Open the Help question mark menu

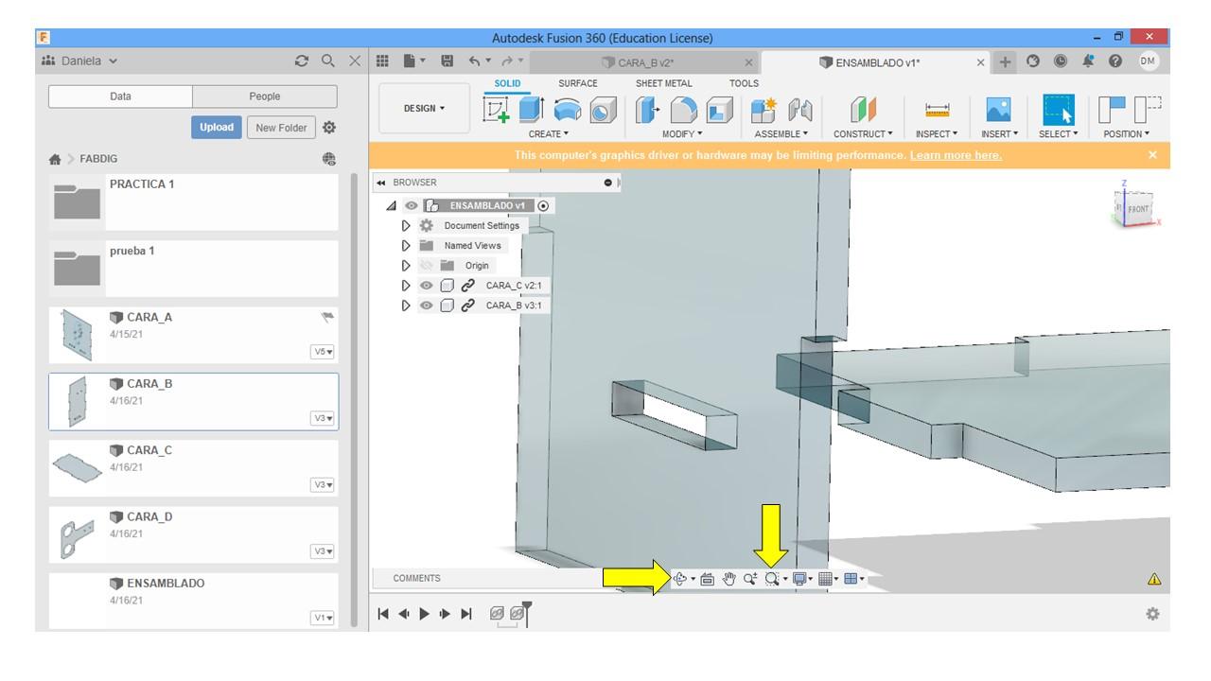pyautogui.click(x=1115, y=61)
